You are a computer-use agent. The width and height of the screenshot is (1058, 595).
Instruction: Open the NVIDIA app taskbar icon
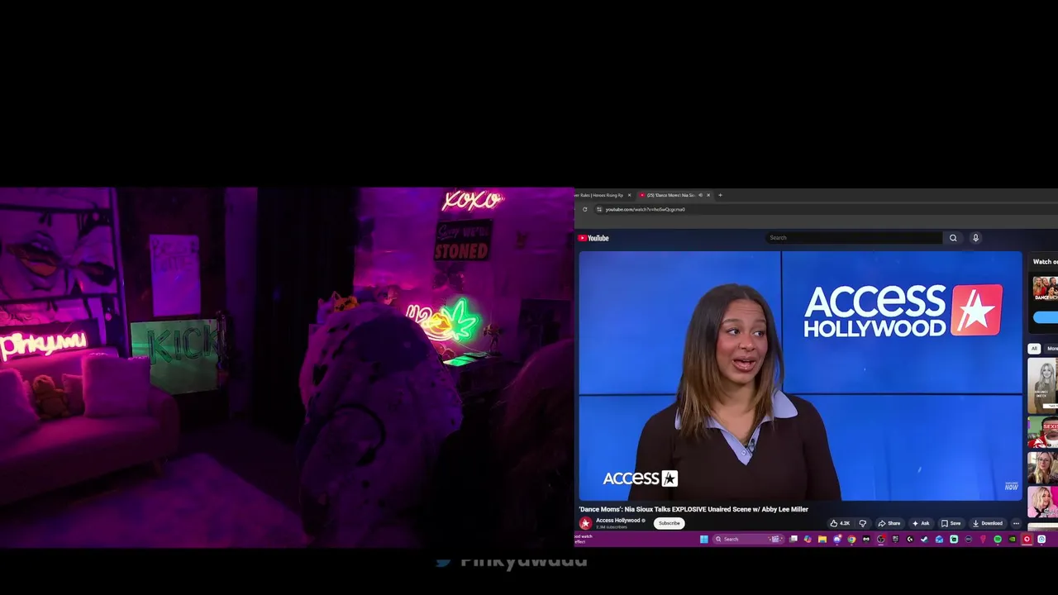coord(1013,539)
